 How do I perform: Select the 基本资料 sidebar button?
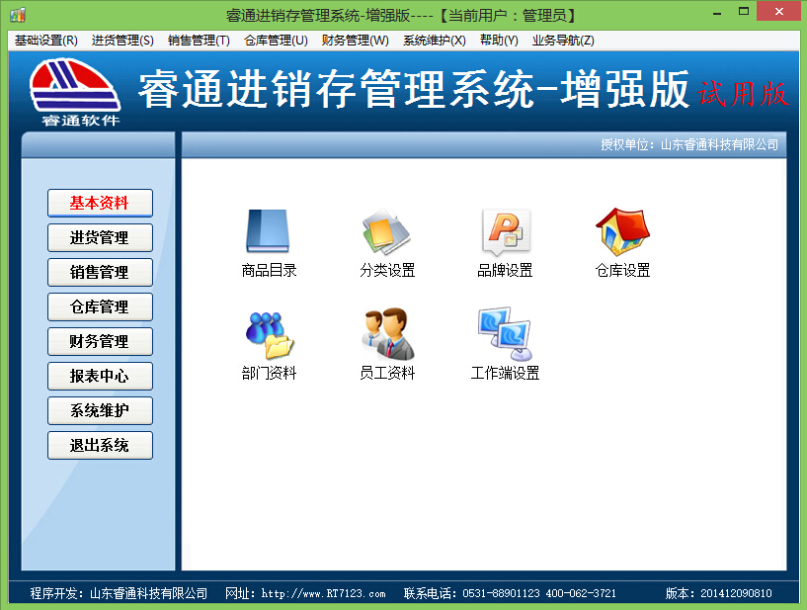(100, 203)
